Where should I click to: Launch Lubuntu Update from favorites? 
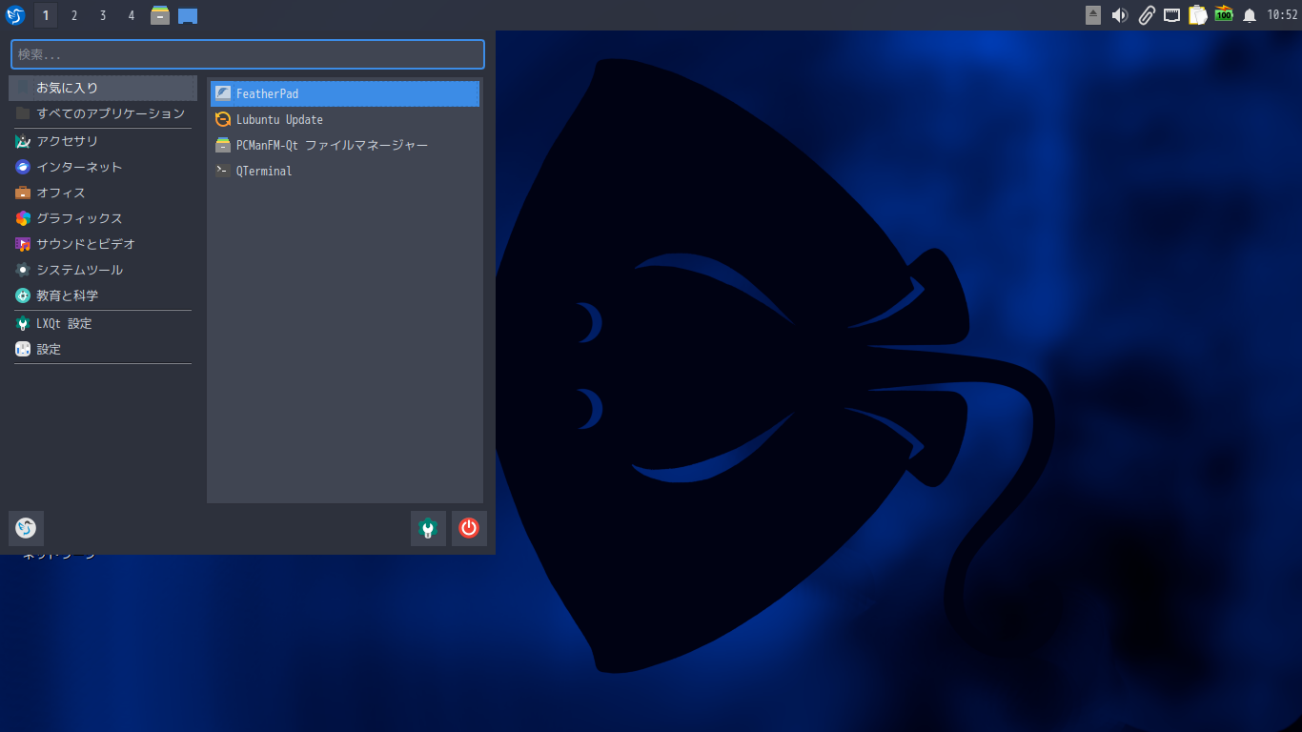[x=345, y=119]
